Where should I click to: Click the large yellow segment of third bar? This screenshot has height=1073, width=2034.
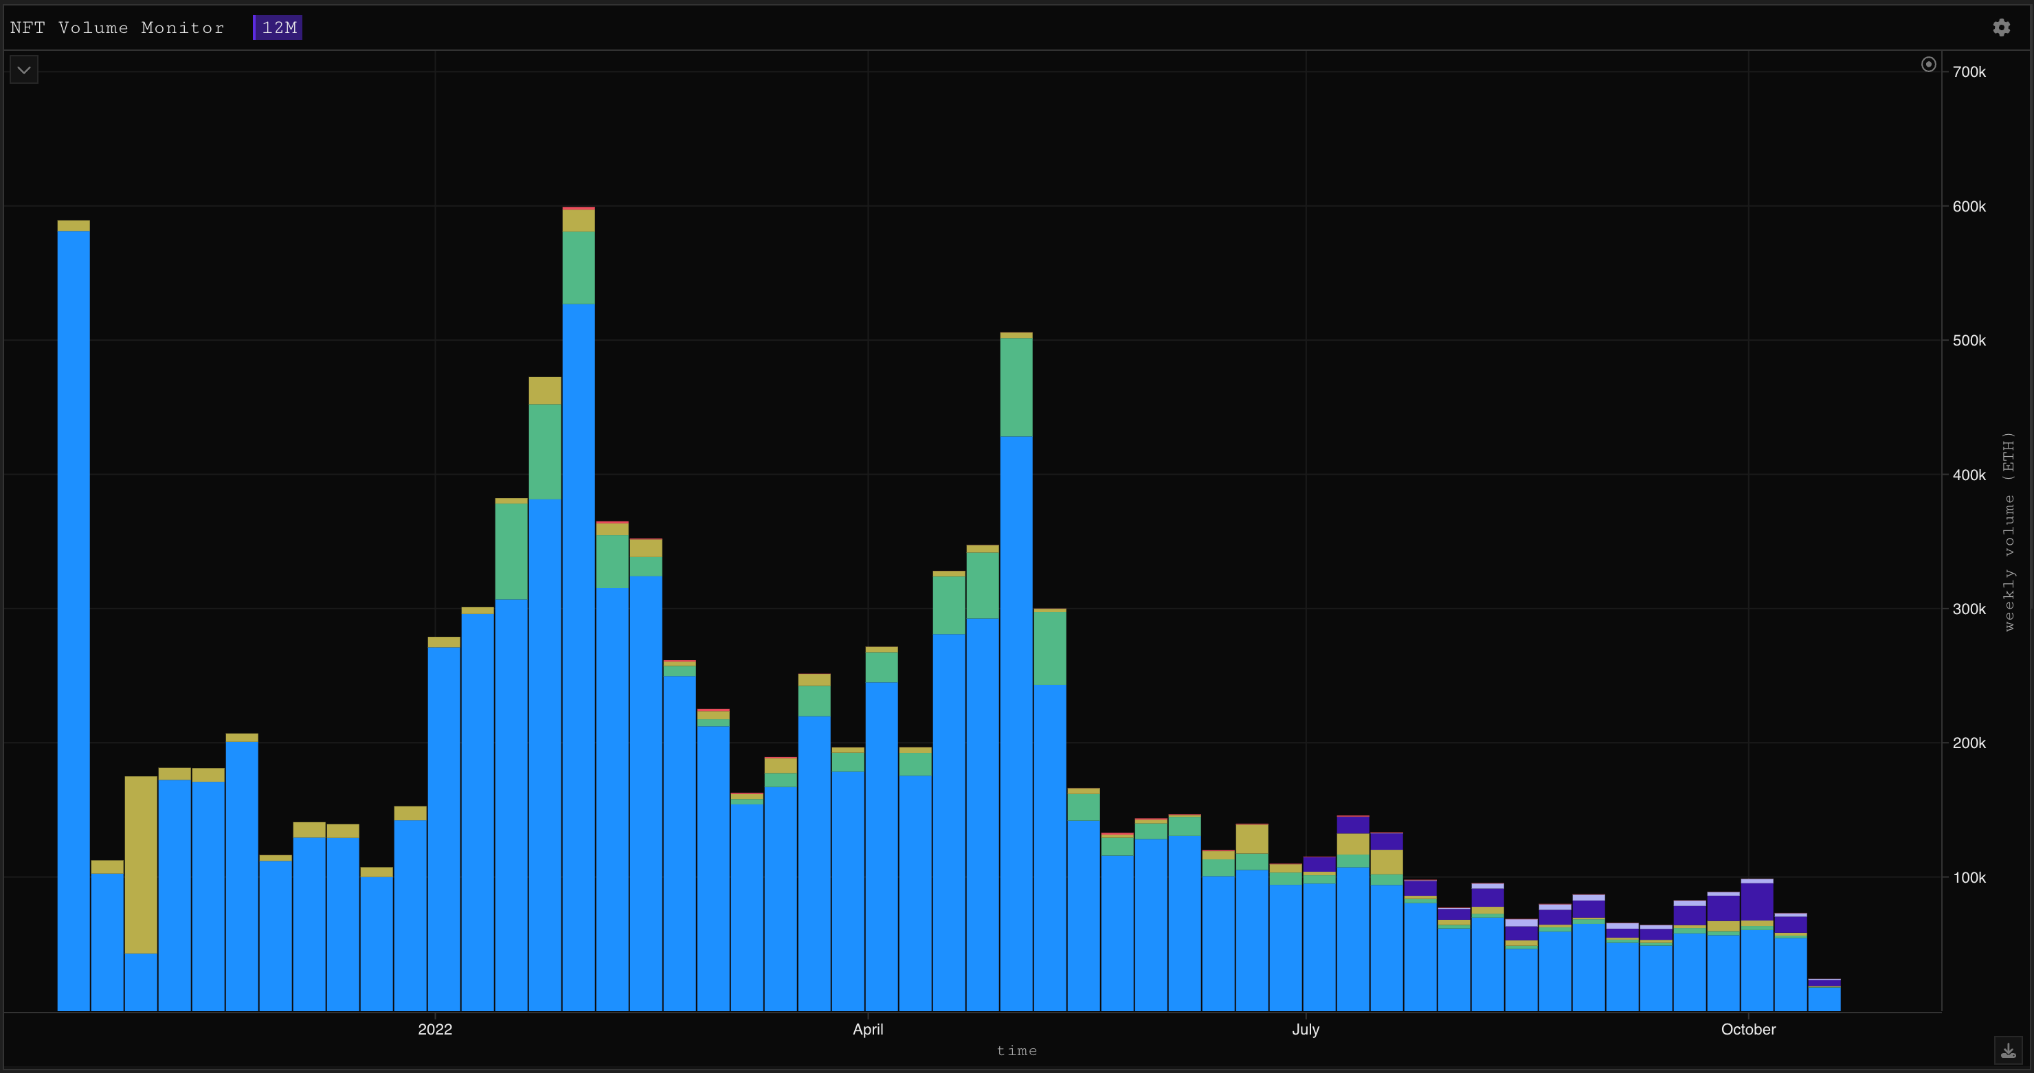[x=141, y=865]
